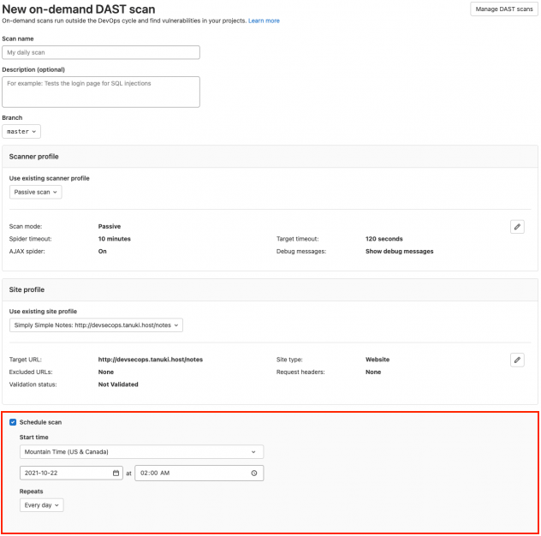Click the Target URL devsecops.tanuki.host/notes value
The image size is (541, 536).
[150, 360]
